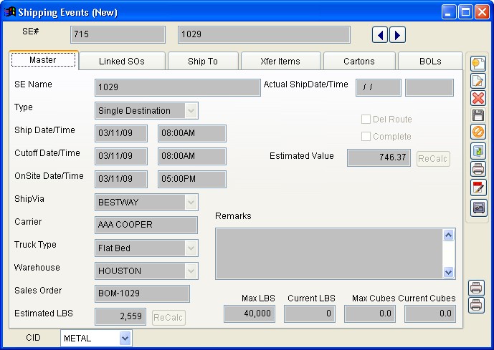Click the orange cancel circle icon

coord(478,132)
